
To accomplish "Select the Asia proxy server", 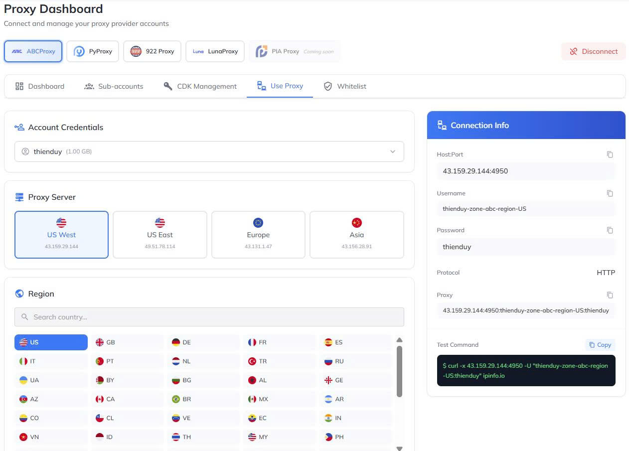I will (356, 235).
